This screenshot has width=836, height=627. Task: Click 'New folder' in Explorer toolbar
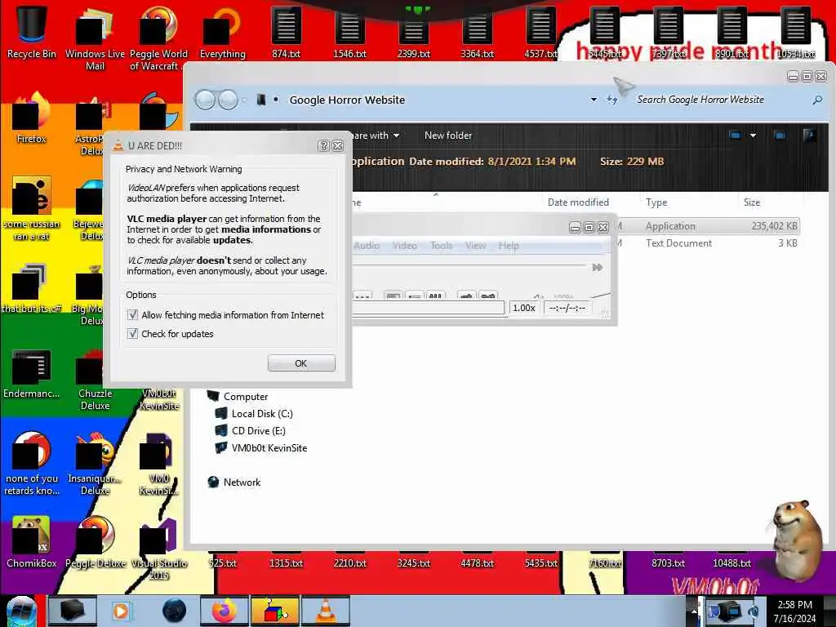click(x=448, y=136)
